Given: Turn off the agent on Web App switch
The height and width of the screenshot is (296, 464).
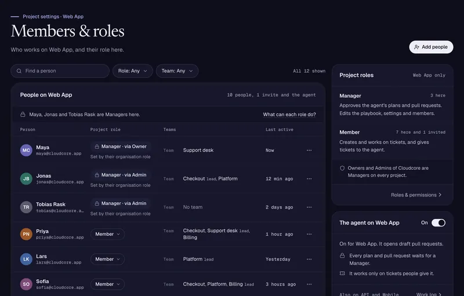Looking at the screenshot, I should [438, 223].
